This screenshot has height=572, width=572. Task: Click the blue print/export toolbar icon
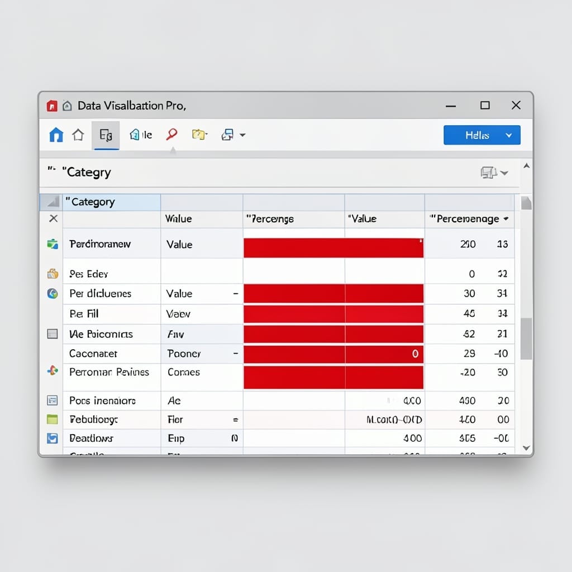click(228, 135)
